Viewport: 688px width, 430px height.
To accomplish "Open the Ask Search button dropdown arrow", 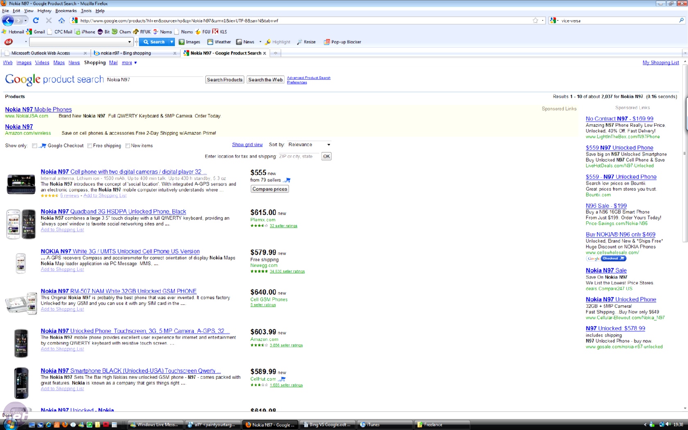I will (172, 42).
